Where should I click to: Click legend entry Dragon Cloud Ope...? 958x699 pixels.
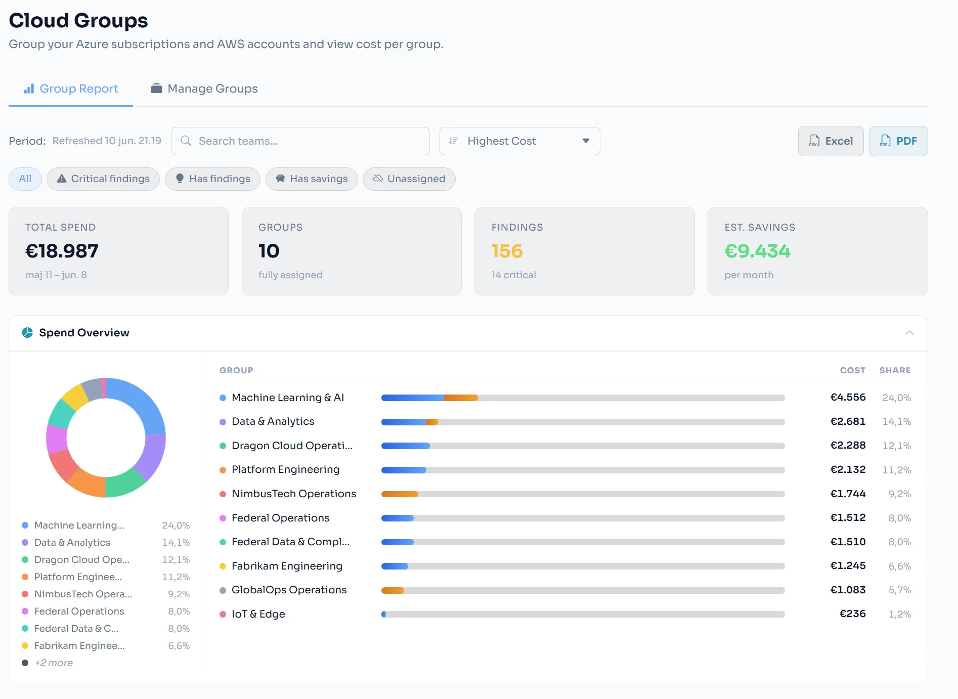click(x=106, y=560)
